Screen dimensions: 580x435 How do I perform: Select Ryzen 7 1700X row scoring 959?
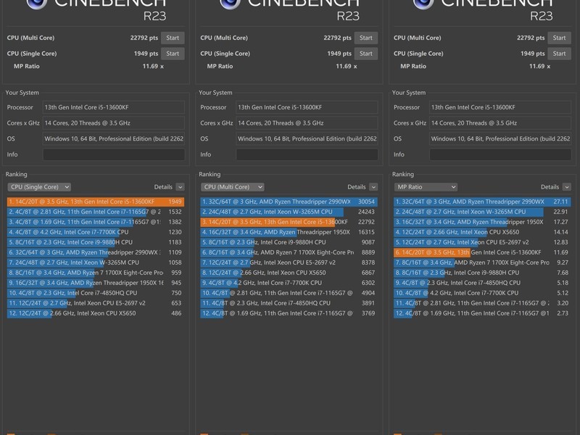pyautogui.click(x=96, y=273)
